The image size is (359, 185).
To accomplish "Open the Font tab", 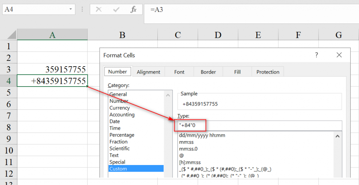I will click(x=179, y=72).
